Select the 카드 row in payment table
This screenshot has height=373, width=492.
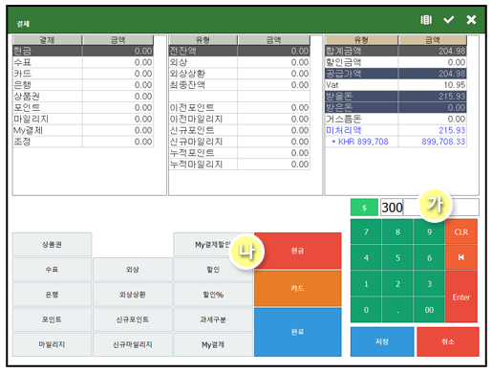click(83, 74)
